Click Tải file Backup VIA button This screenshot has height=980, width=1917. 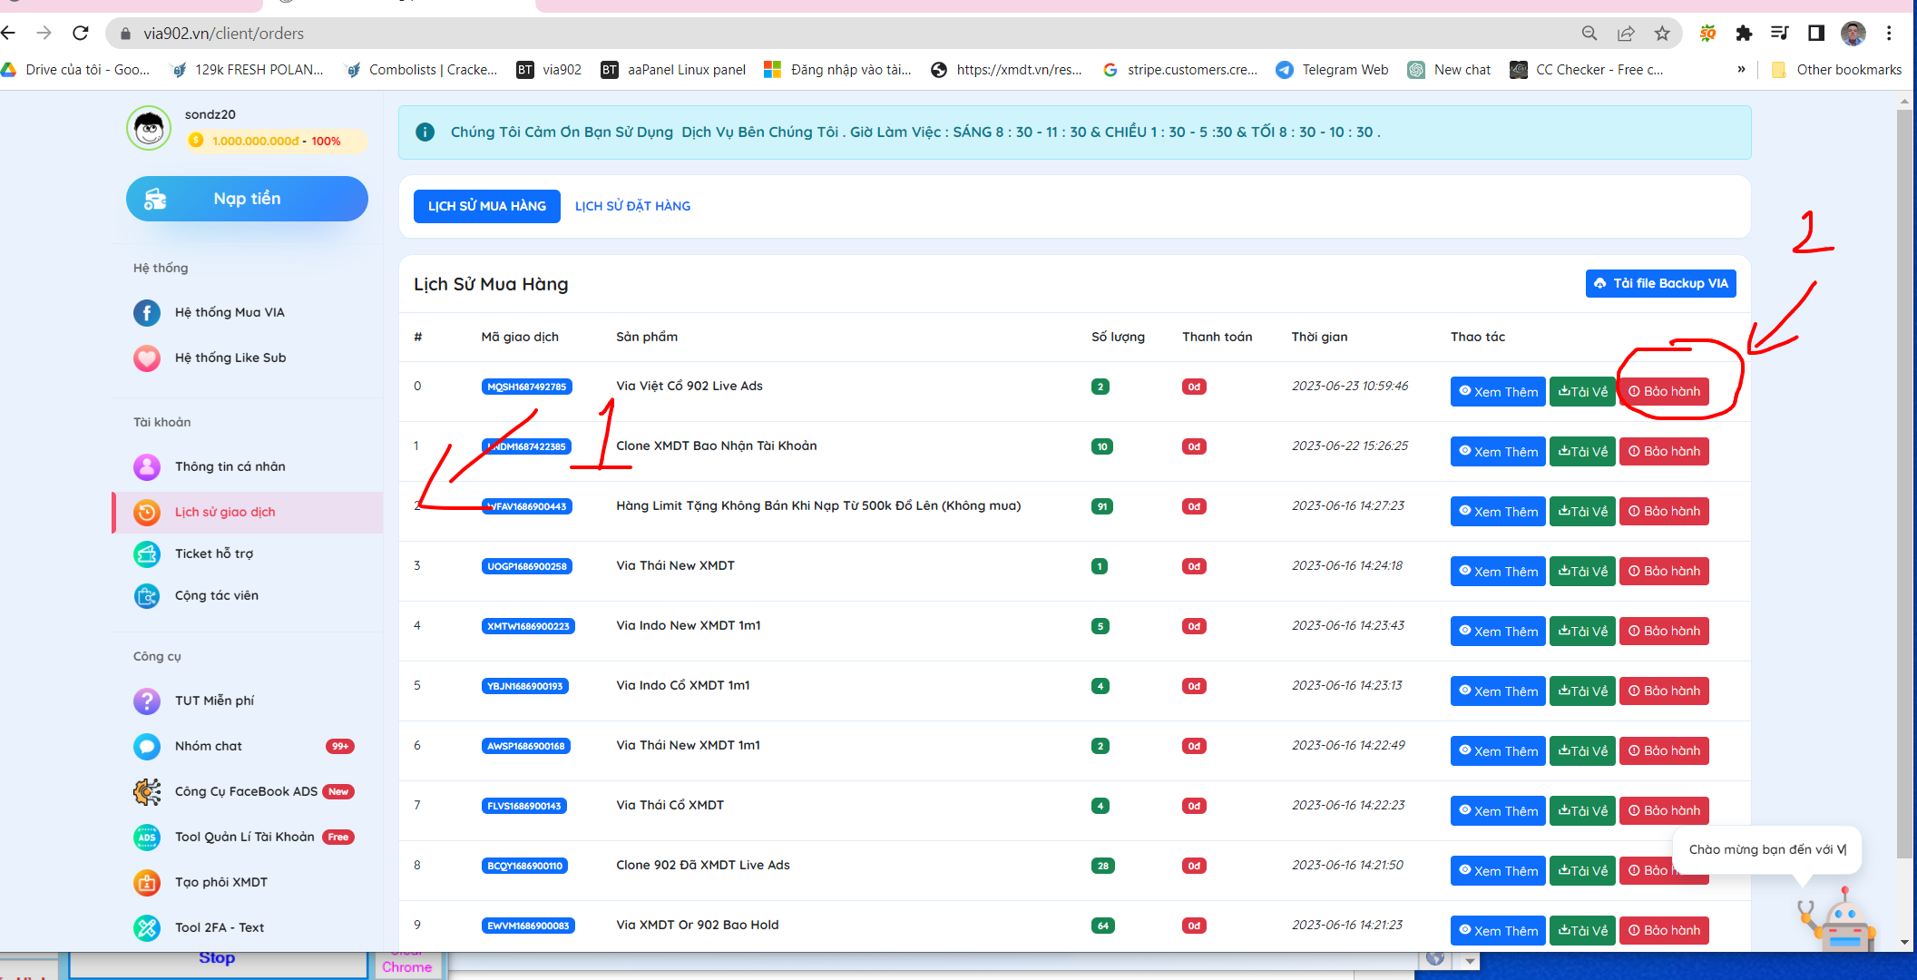(x=1660, y=283)
